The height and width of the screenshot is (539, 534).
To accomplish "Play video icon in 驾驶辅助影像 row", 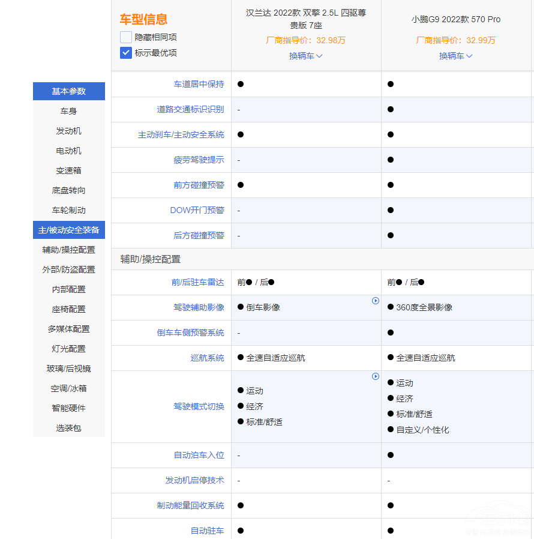I will click(x=376, y=301).
